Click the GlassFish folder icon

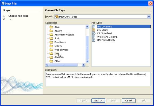point(51,57)
